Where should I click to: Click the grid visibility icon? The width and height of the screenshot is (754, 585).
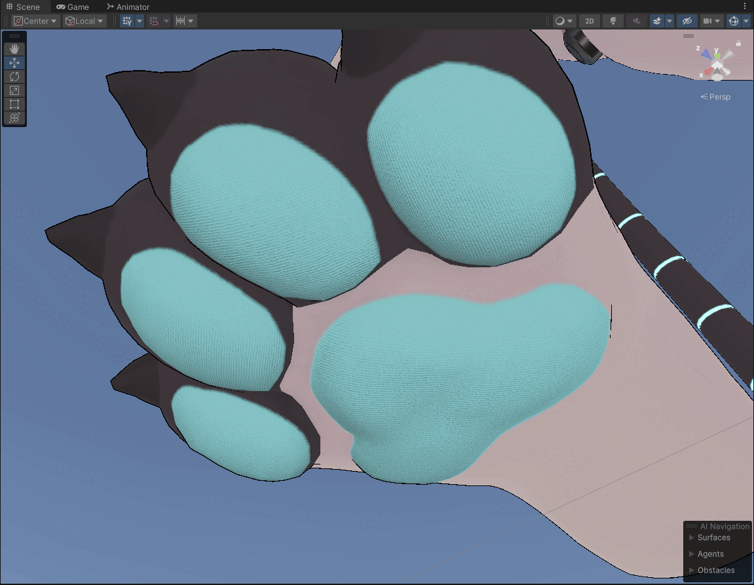[127, 21]
